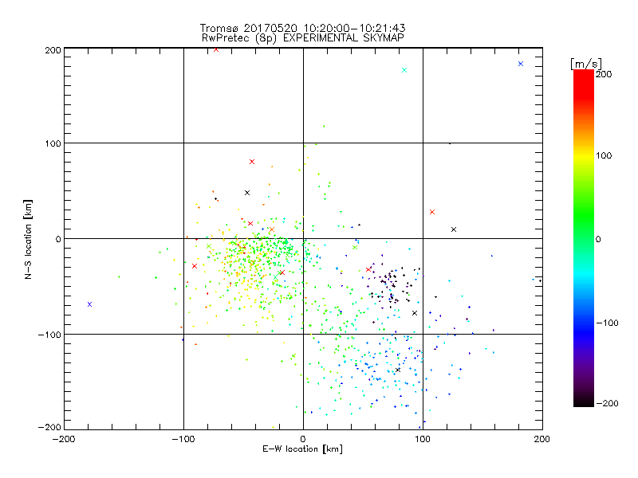
Task: Click the N-S axis '-100' tick label
Action: [49, 335]
